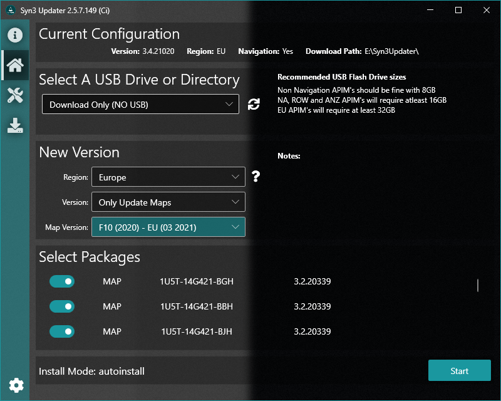Turn off the 1U5T-14G421-BBH map package
Viewport: 501px width, 401px height.
pyautogui.click(x=61, y=306)
